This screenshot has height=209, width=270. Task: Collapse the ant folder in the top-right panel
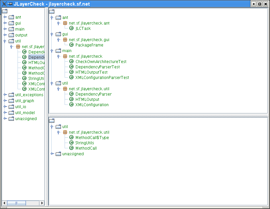[x=52, y=17]
